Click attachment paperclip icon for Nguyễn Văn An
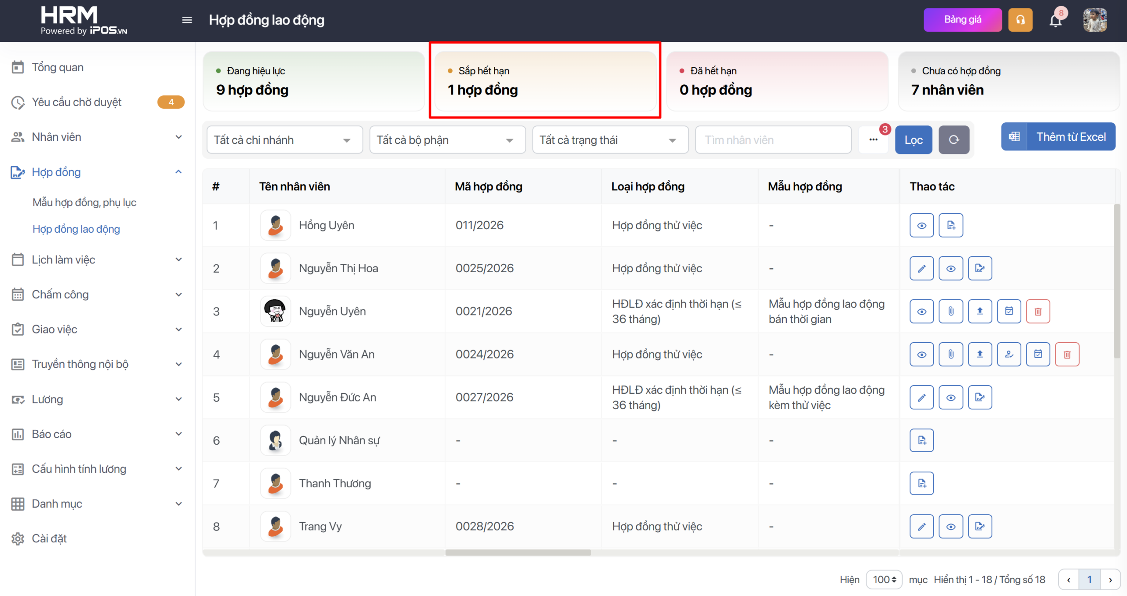 tap(950, 355)
